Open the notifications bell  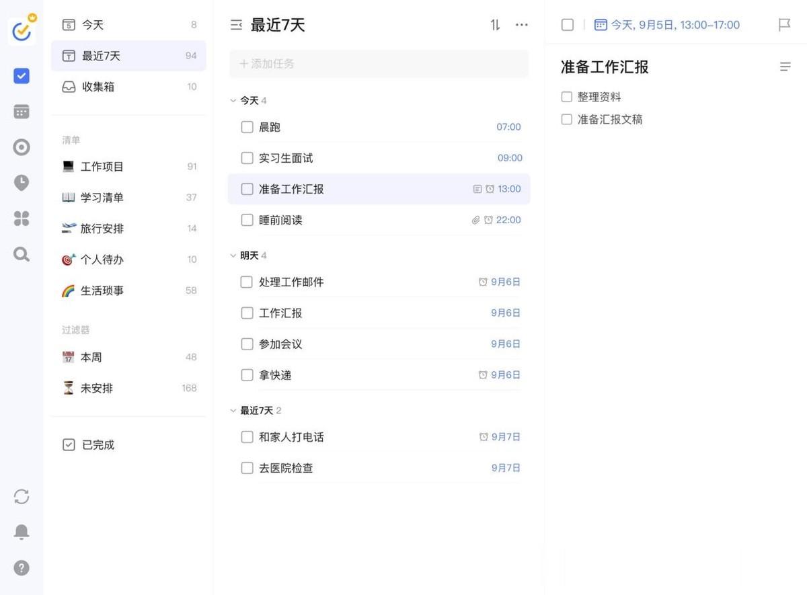pyautogui.click(x=22, y=532)
